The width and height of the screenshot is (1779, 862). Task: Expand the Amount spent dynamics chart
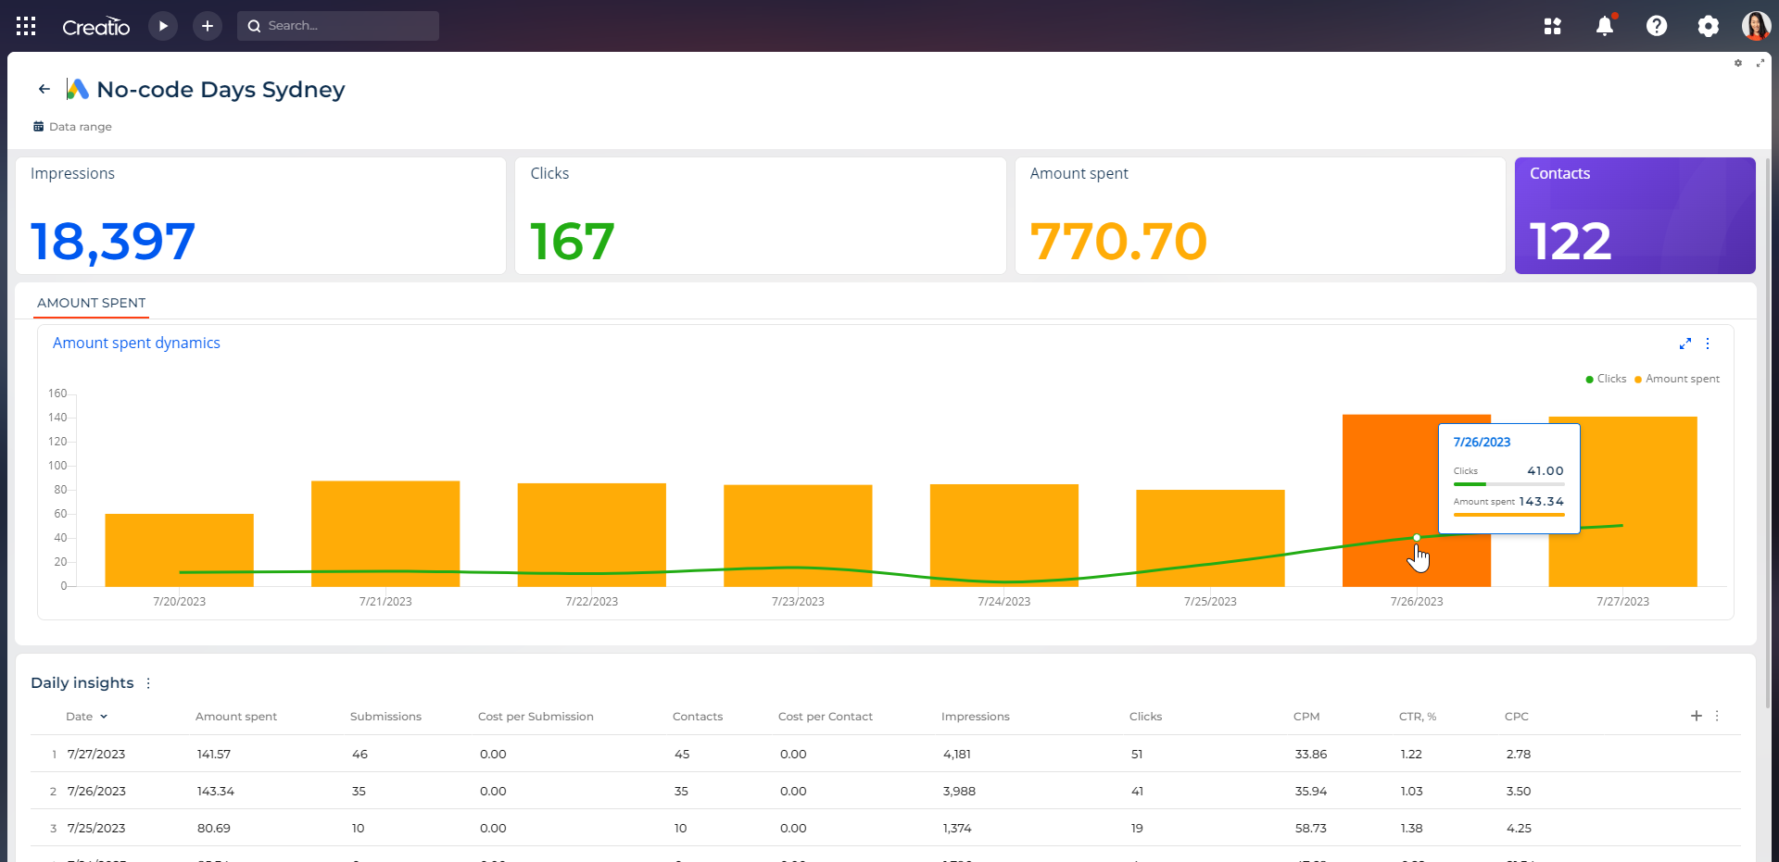1684,344
